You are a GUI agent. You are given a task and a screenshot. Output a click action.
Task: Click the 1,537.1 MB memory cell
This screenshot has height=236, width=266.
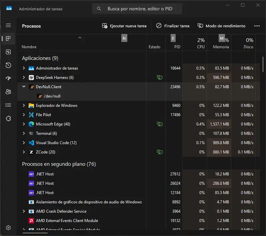219,124
